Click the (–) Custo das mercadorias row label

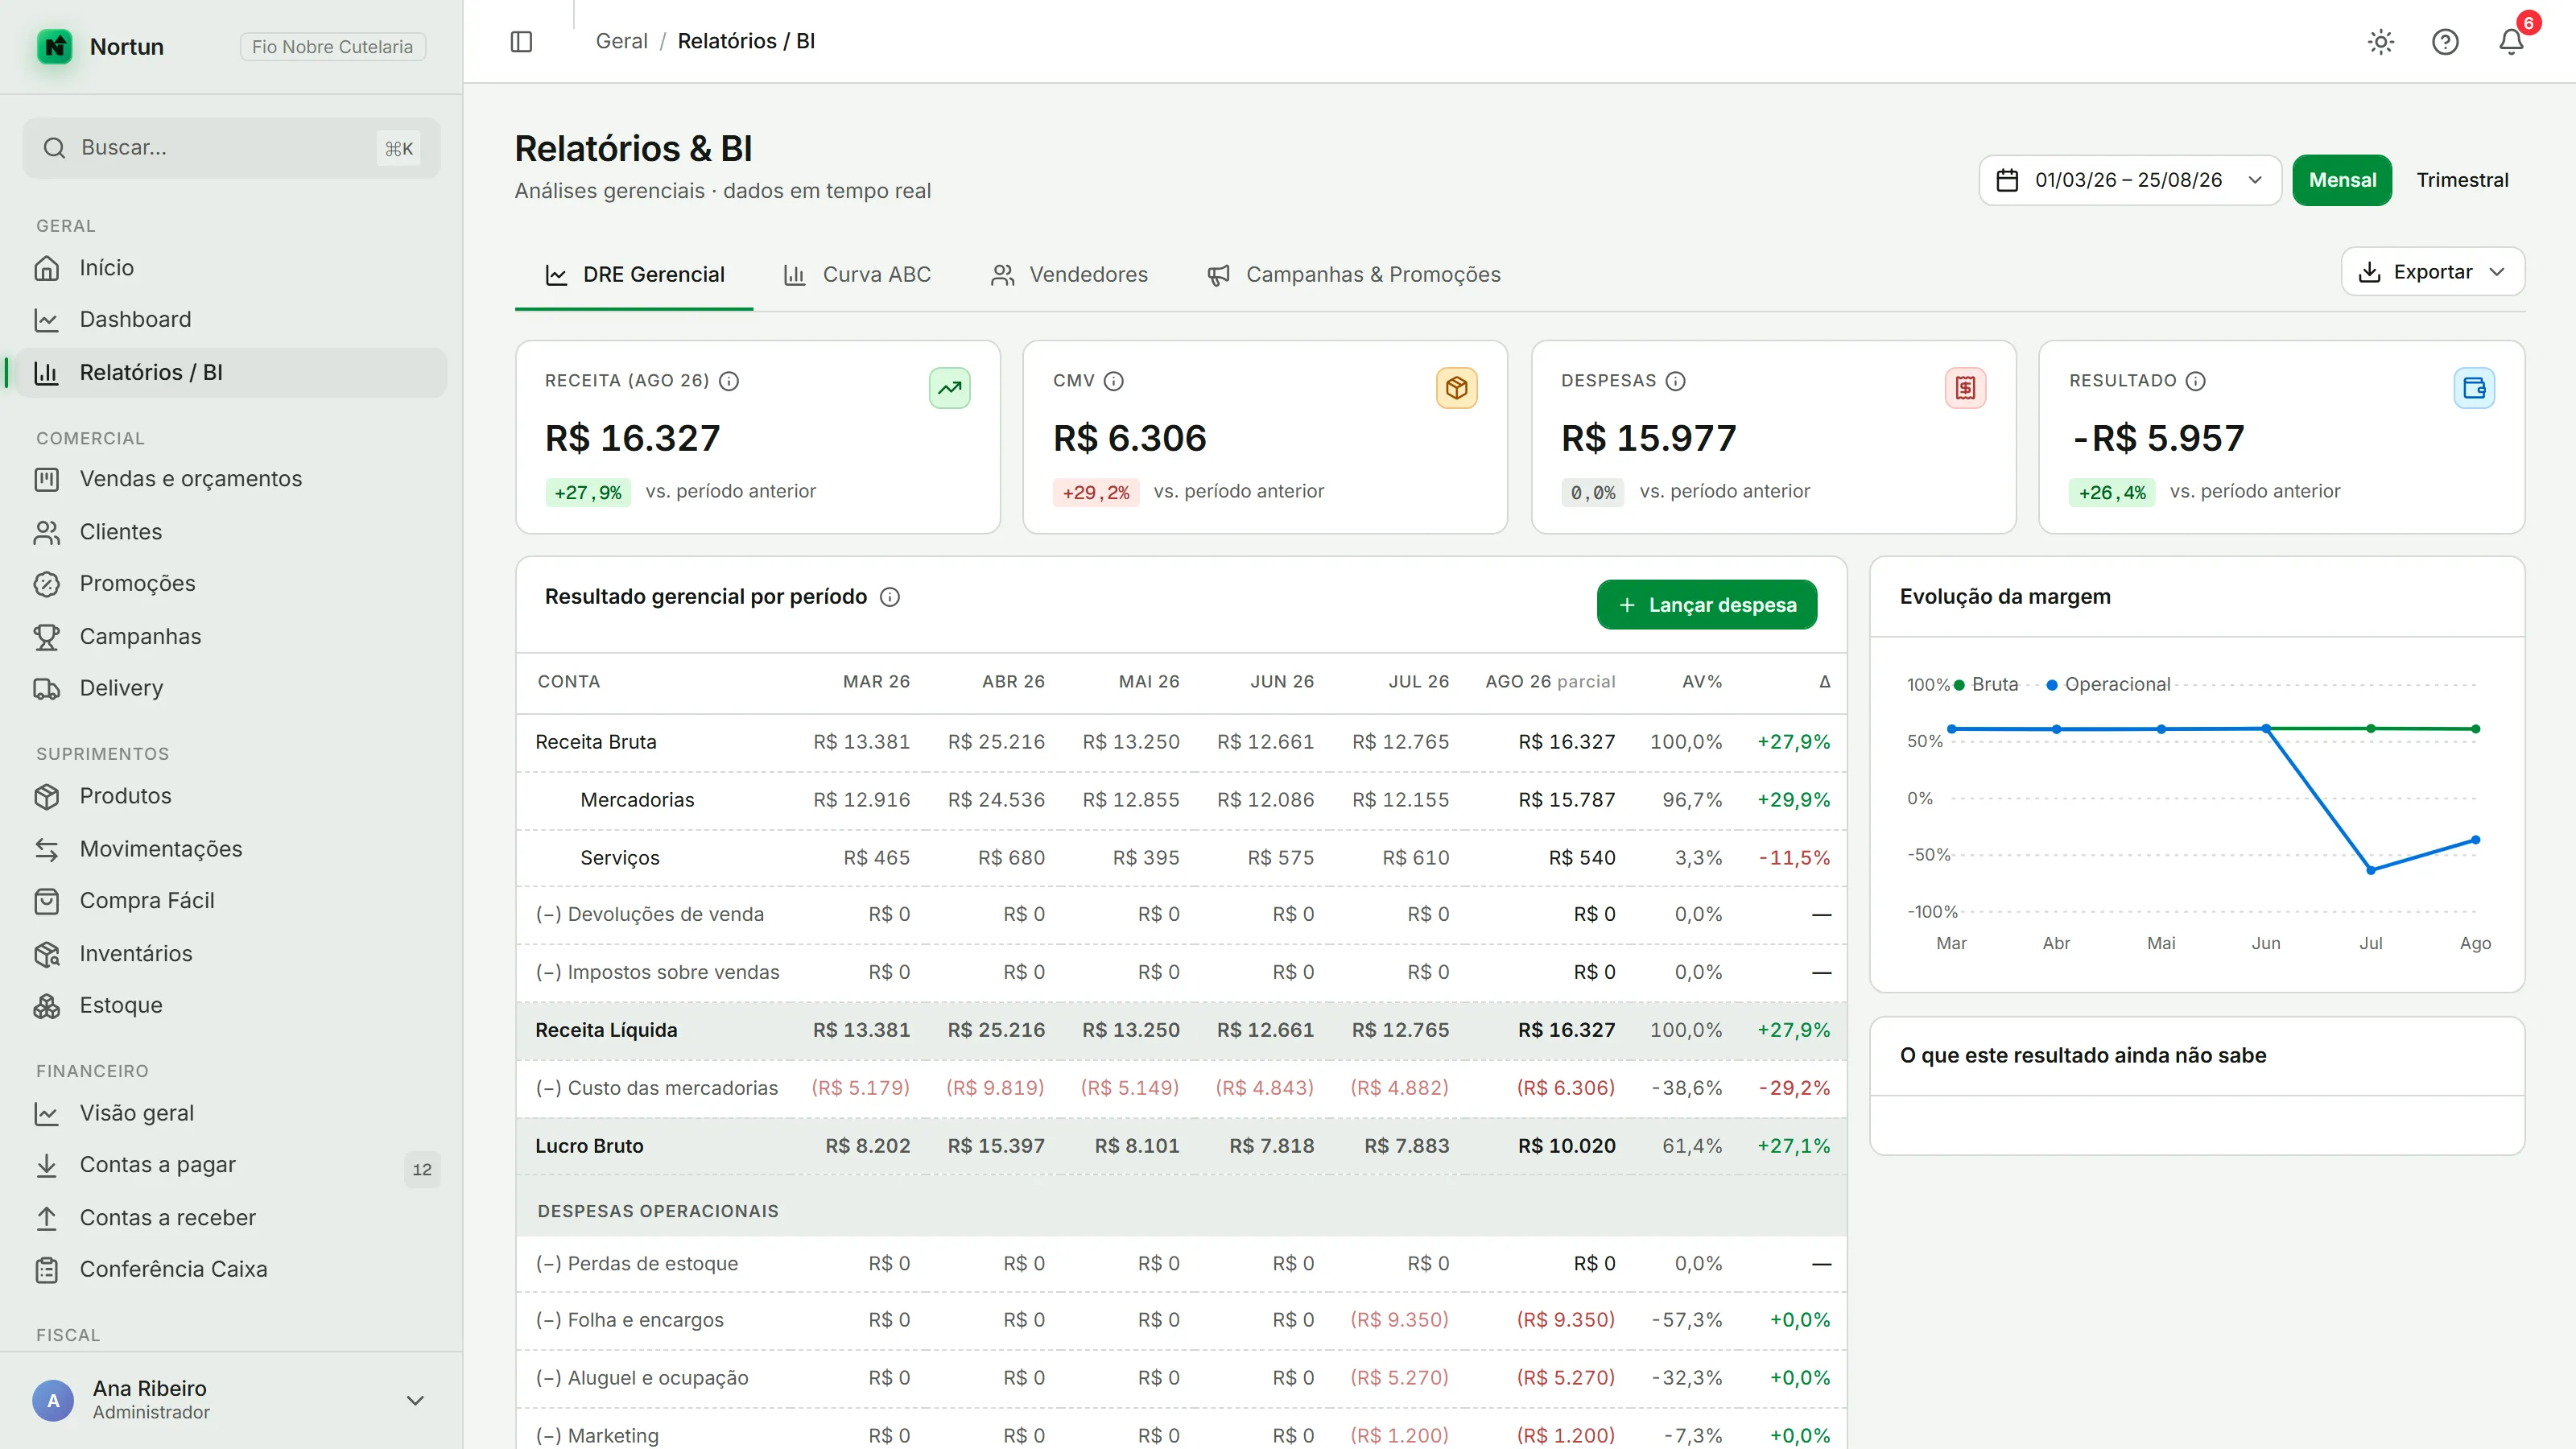[x=656, y=1088]
